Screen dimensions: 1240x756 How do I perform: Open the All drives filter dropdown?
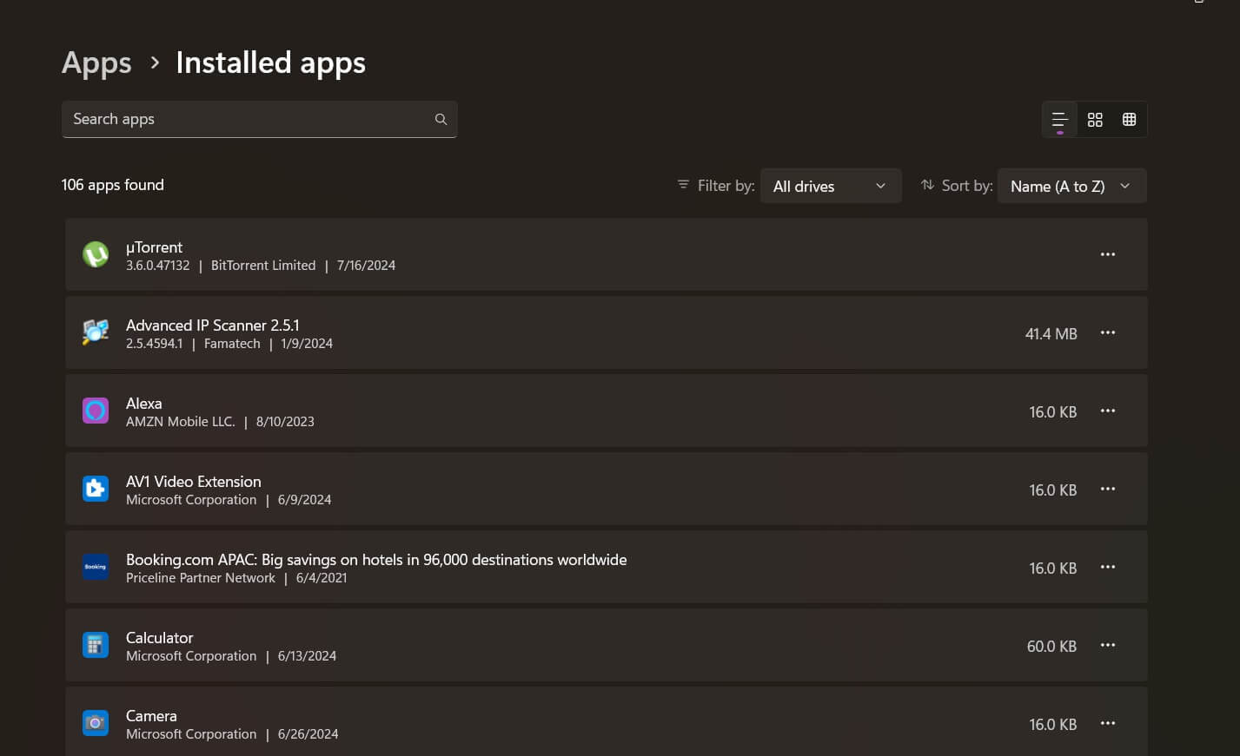pyautogui.click(x=830, y=185)
